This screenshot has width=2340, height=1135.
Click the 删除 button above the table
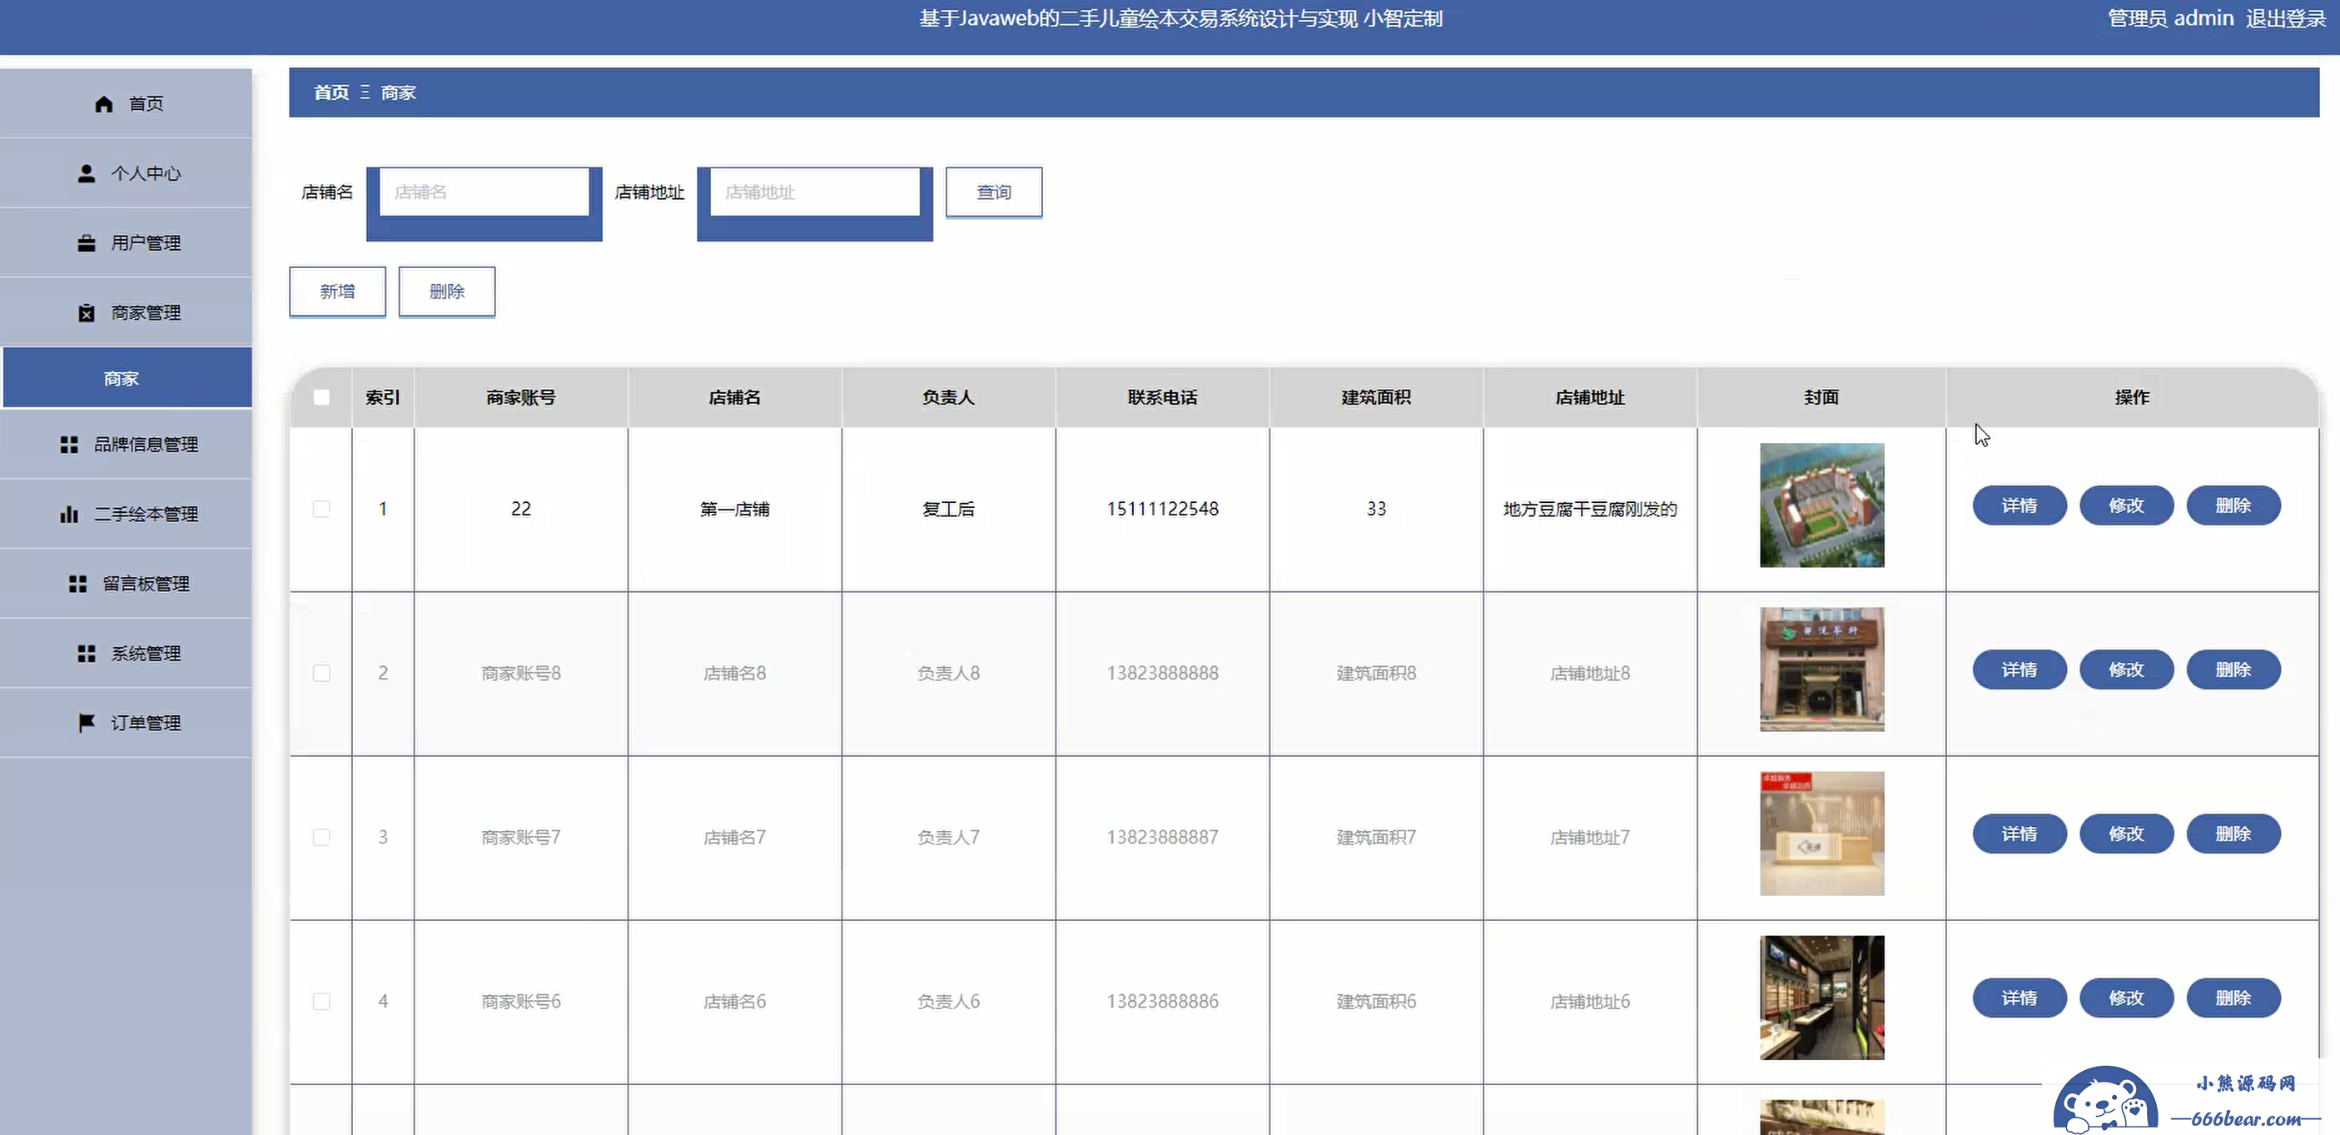[x=447, y=291]
